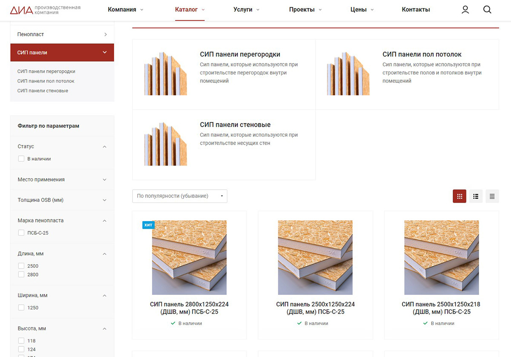Viewport: 511px width, 357px height.
Task: Tick the 2800 length checkbox
Action: tap(21, 274)
